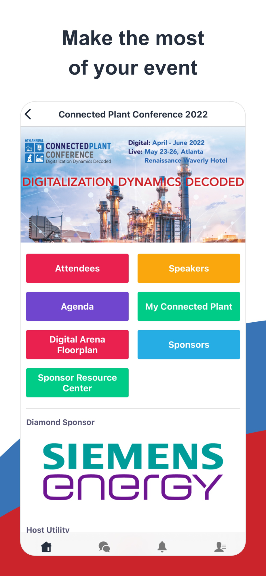Open My Connected Plant

click(189, 306)
